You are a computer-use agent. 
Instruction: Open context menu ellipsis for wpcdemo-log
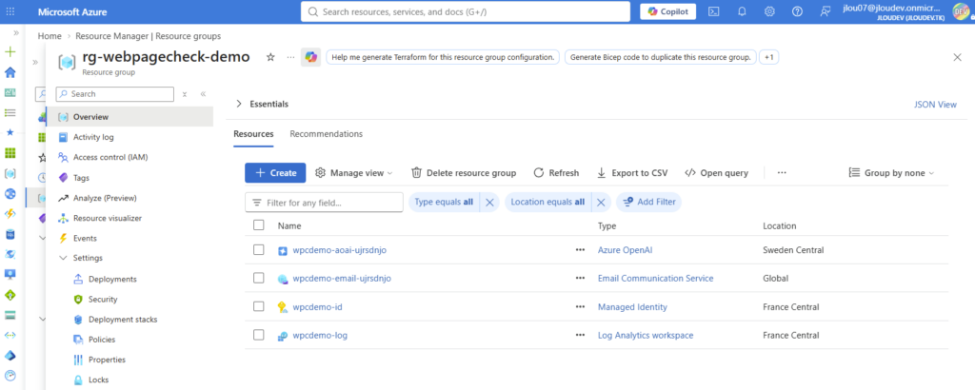[x=580, y=336]
